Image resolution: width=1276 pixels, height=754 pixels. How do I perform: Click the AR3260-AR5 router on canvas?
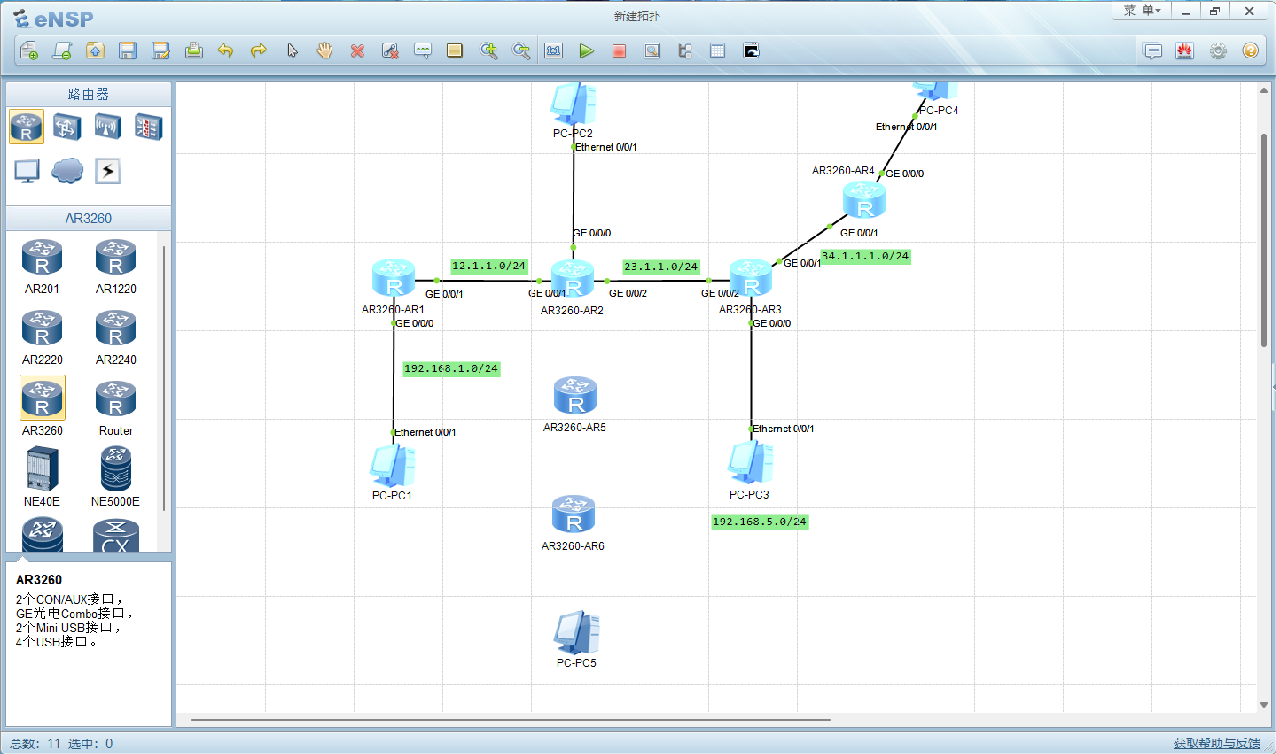click(x=575, y=395)
